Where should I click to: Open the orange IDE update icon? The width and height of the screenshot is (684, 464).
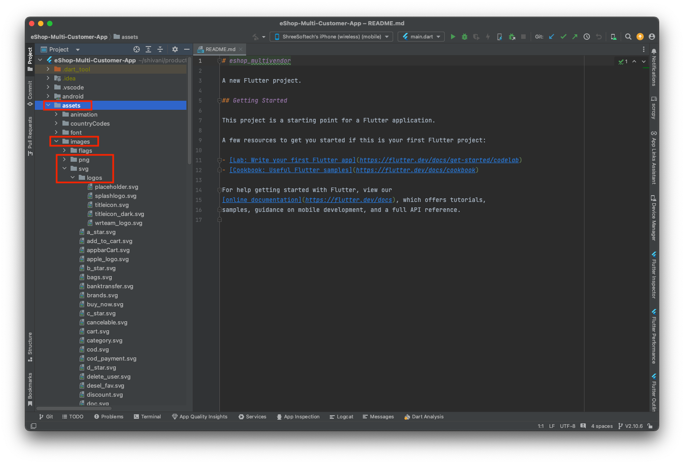(x=640, y=37)
